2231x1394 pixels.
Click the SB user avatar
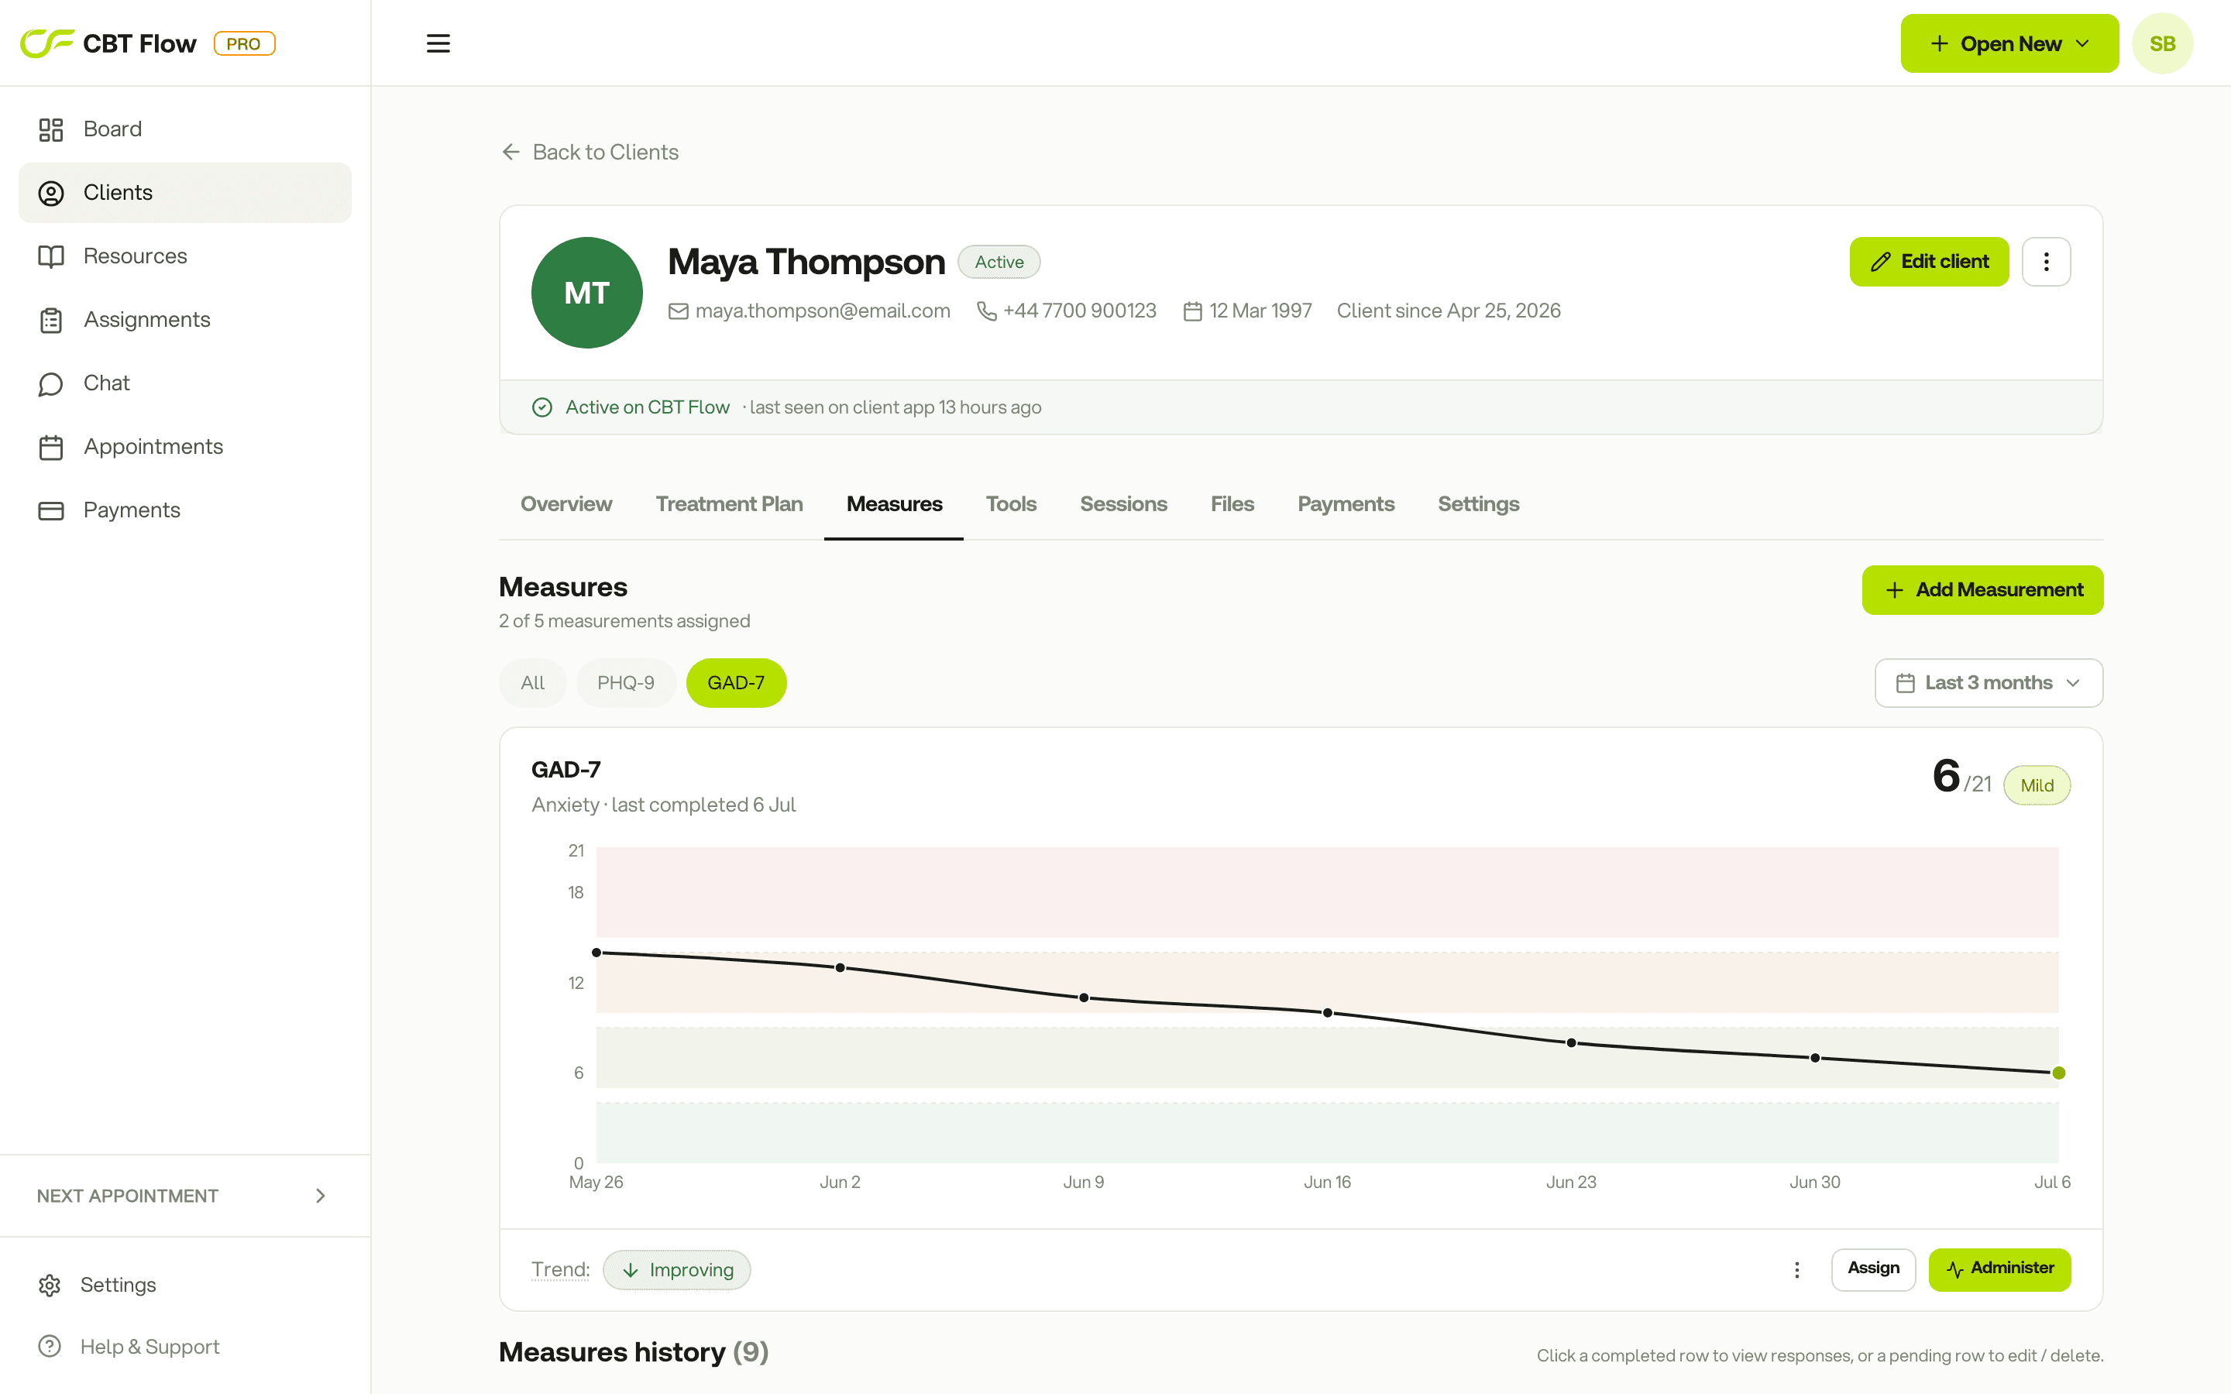click(x=2162, y=43)
